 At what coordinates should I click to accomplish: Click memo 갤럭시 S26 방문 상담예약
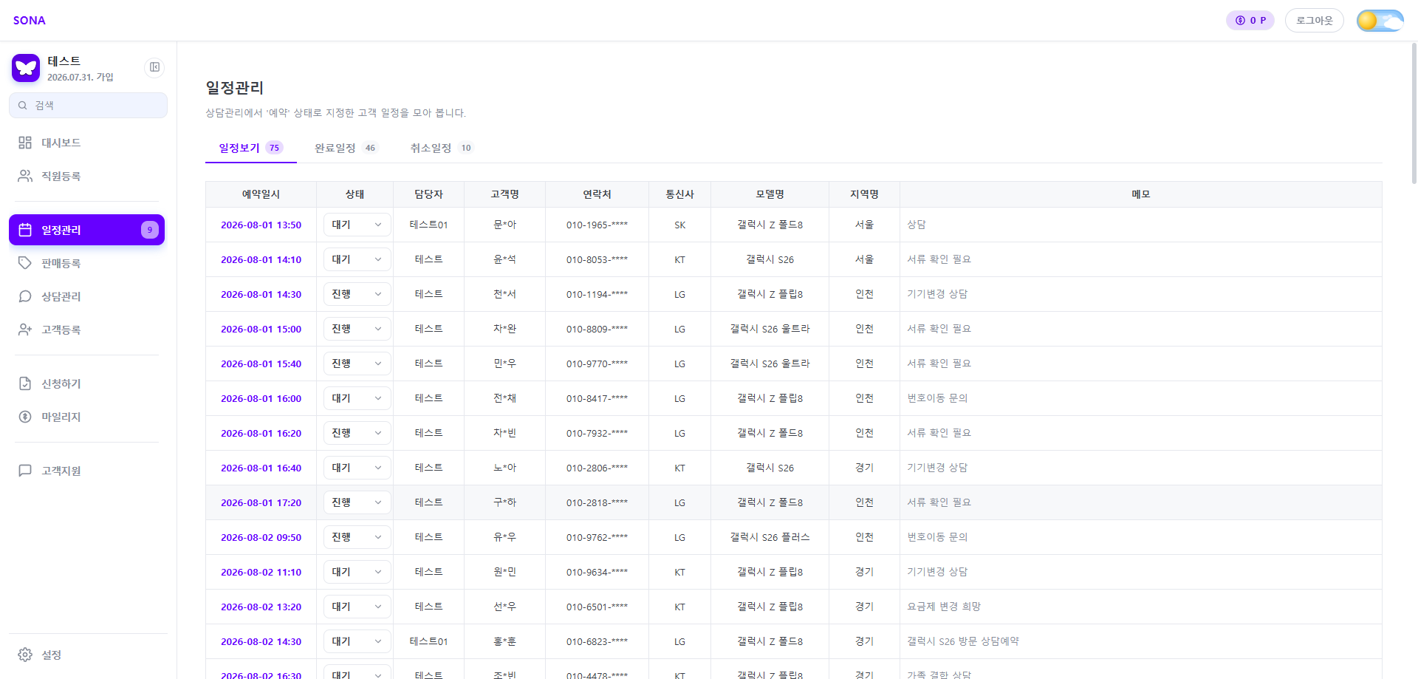(x=963, y=641)
